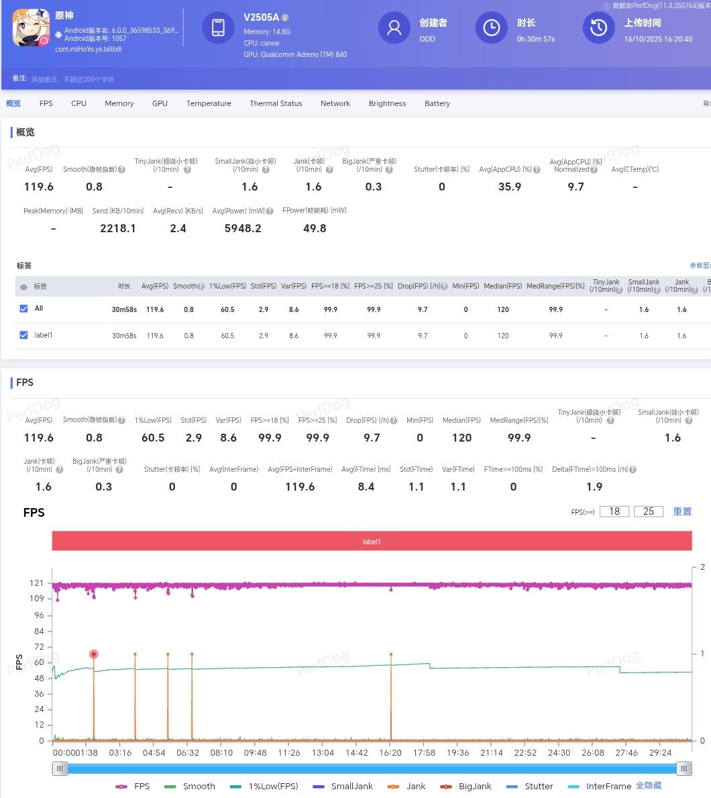Click the Genshin Impact app icon

tap(31, 28)
